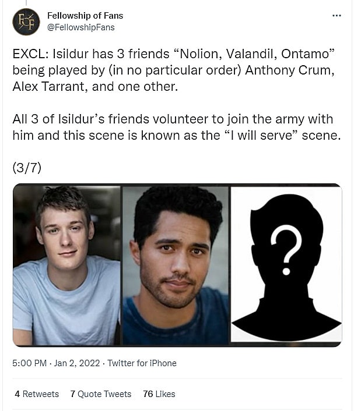Show the 76 Likes list

coord(159,394)
